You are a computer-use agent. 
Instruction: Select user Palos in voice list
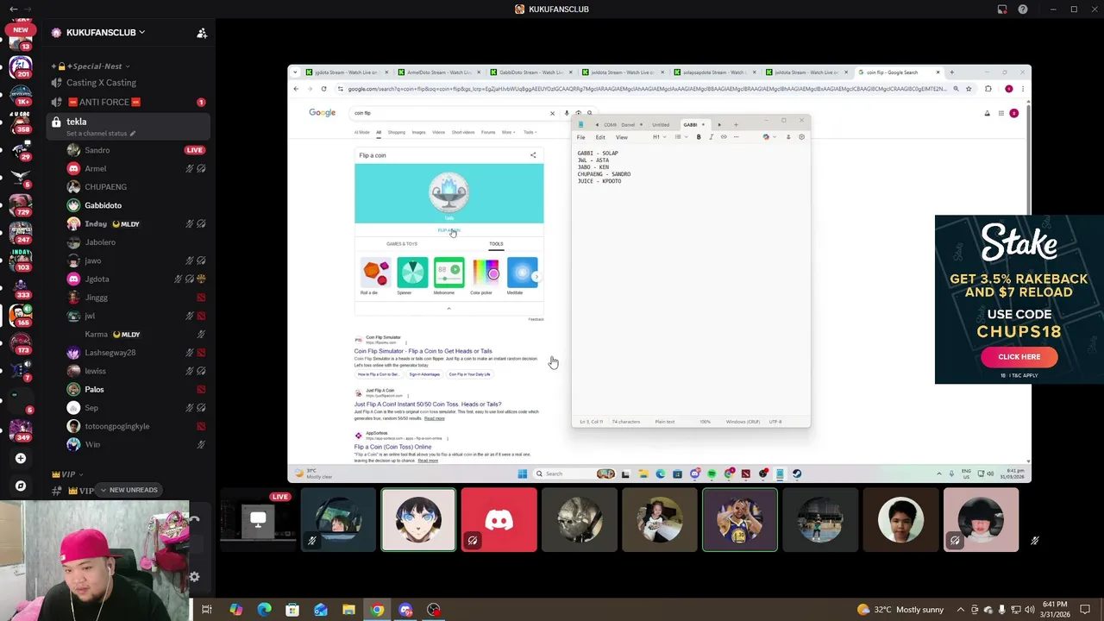(x=94, y=390)
